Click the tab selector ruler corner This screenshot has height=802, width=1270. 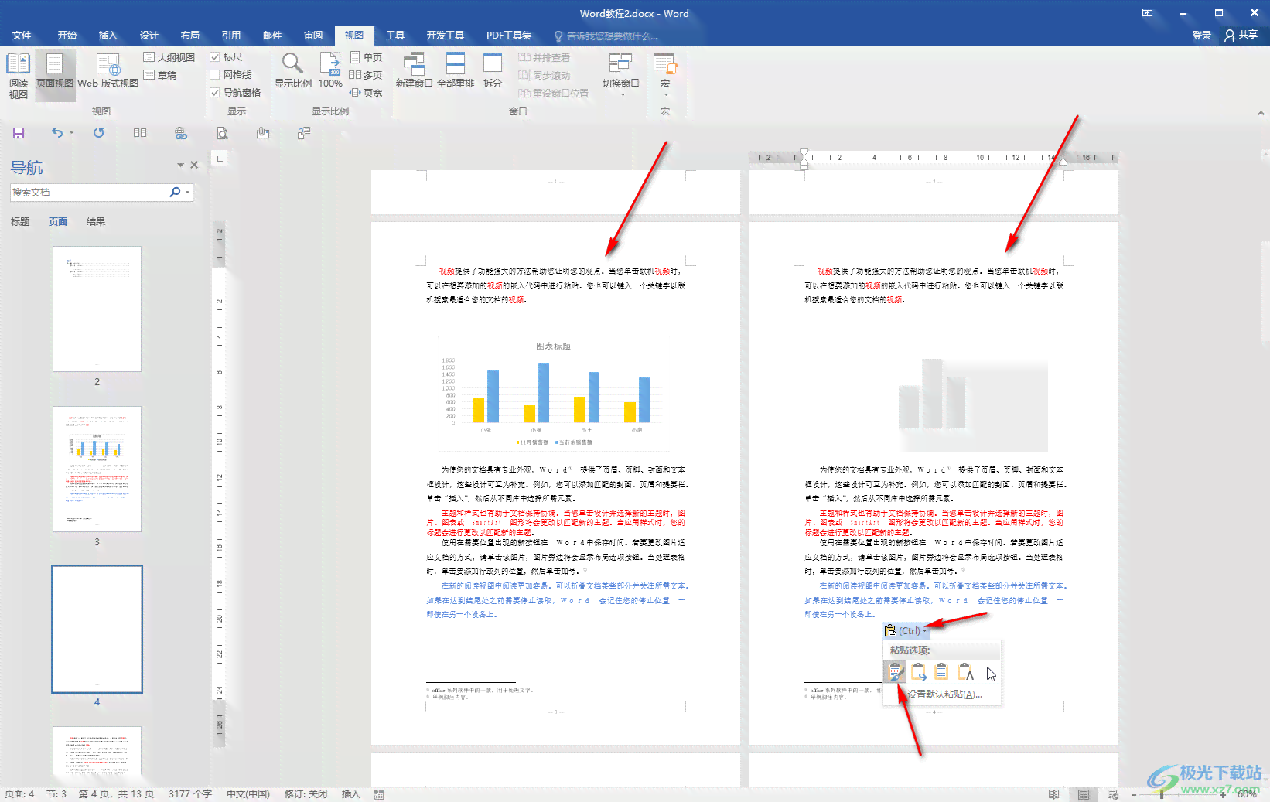coord(220,159)
